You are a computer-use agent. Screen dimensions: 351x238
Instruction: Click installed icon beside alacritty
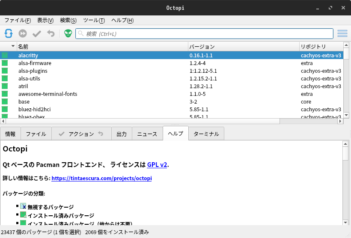point(5,55)
